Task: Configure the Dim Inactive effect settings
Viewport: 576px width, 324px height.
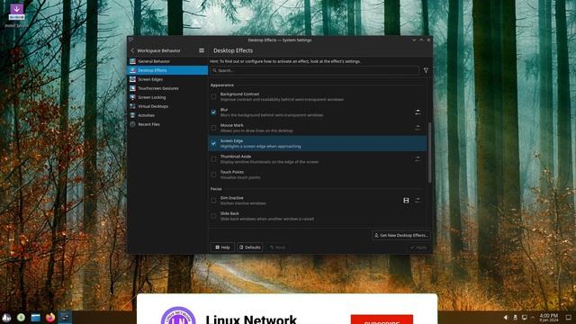Action: tap(418, 200)
